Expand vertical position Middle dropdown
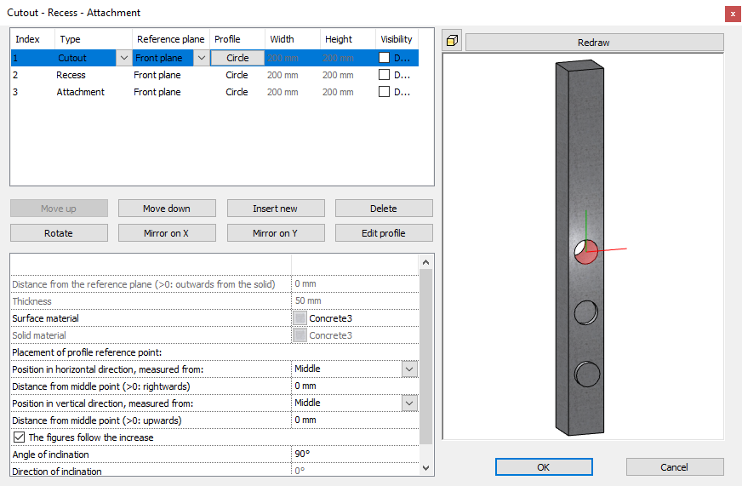Viewport: 742px width, 486px height. [409, 403]
